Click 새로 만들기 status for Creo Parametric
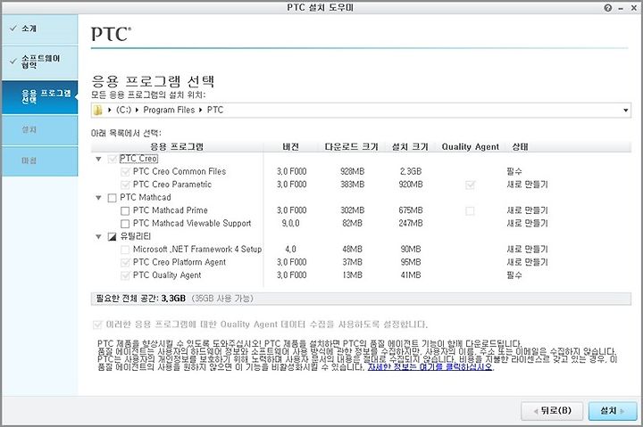 (528, 185)
